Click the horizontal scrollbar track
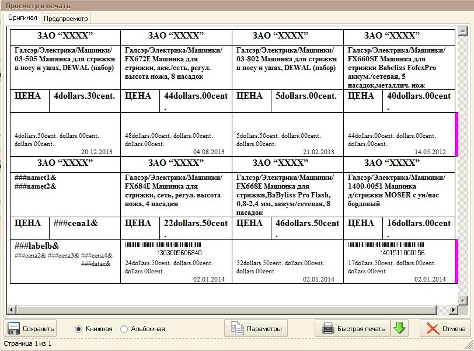This screenshot has height=351, width=474. 233,310
